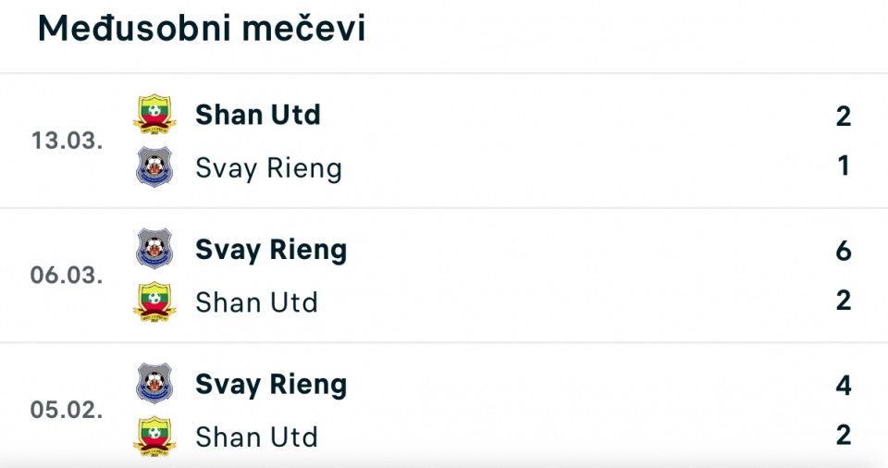Image resolution: width=888 pixels, height=468 pixels.
Task: Select the 05.02. match date
Action: click(x=67, y=410)
